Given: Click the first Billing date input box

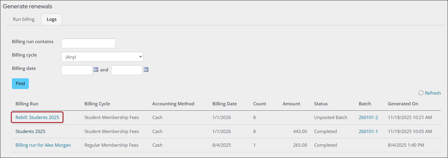Looking at the screenshot, I should (x=77, y=70).
